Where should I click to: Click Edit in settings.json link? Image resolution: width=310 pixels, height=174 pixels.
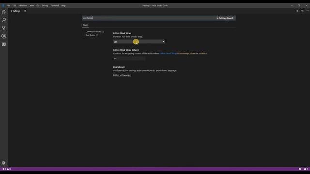[x=122, y=75]
